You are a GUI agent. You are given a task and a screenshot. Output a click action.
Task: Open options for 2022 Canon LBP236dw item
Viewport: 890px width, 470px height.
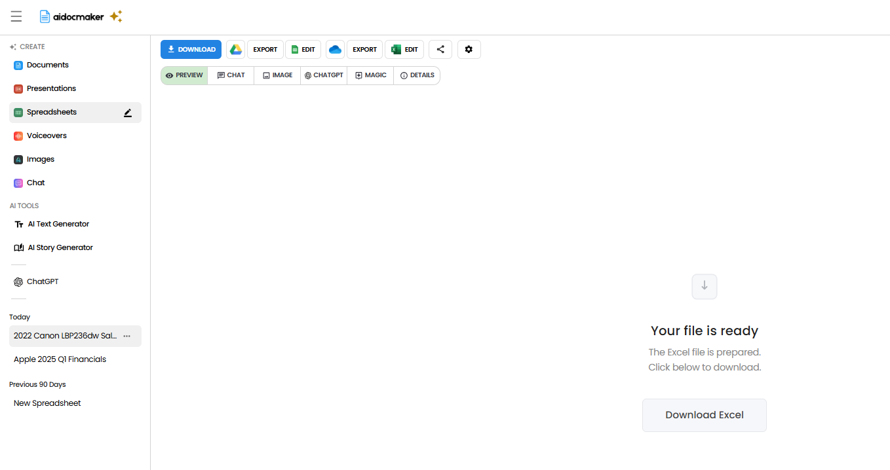[126, 336]
